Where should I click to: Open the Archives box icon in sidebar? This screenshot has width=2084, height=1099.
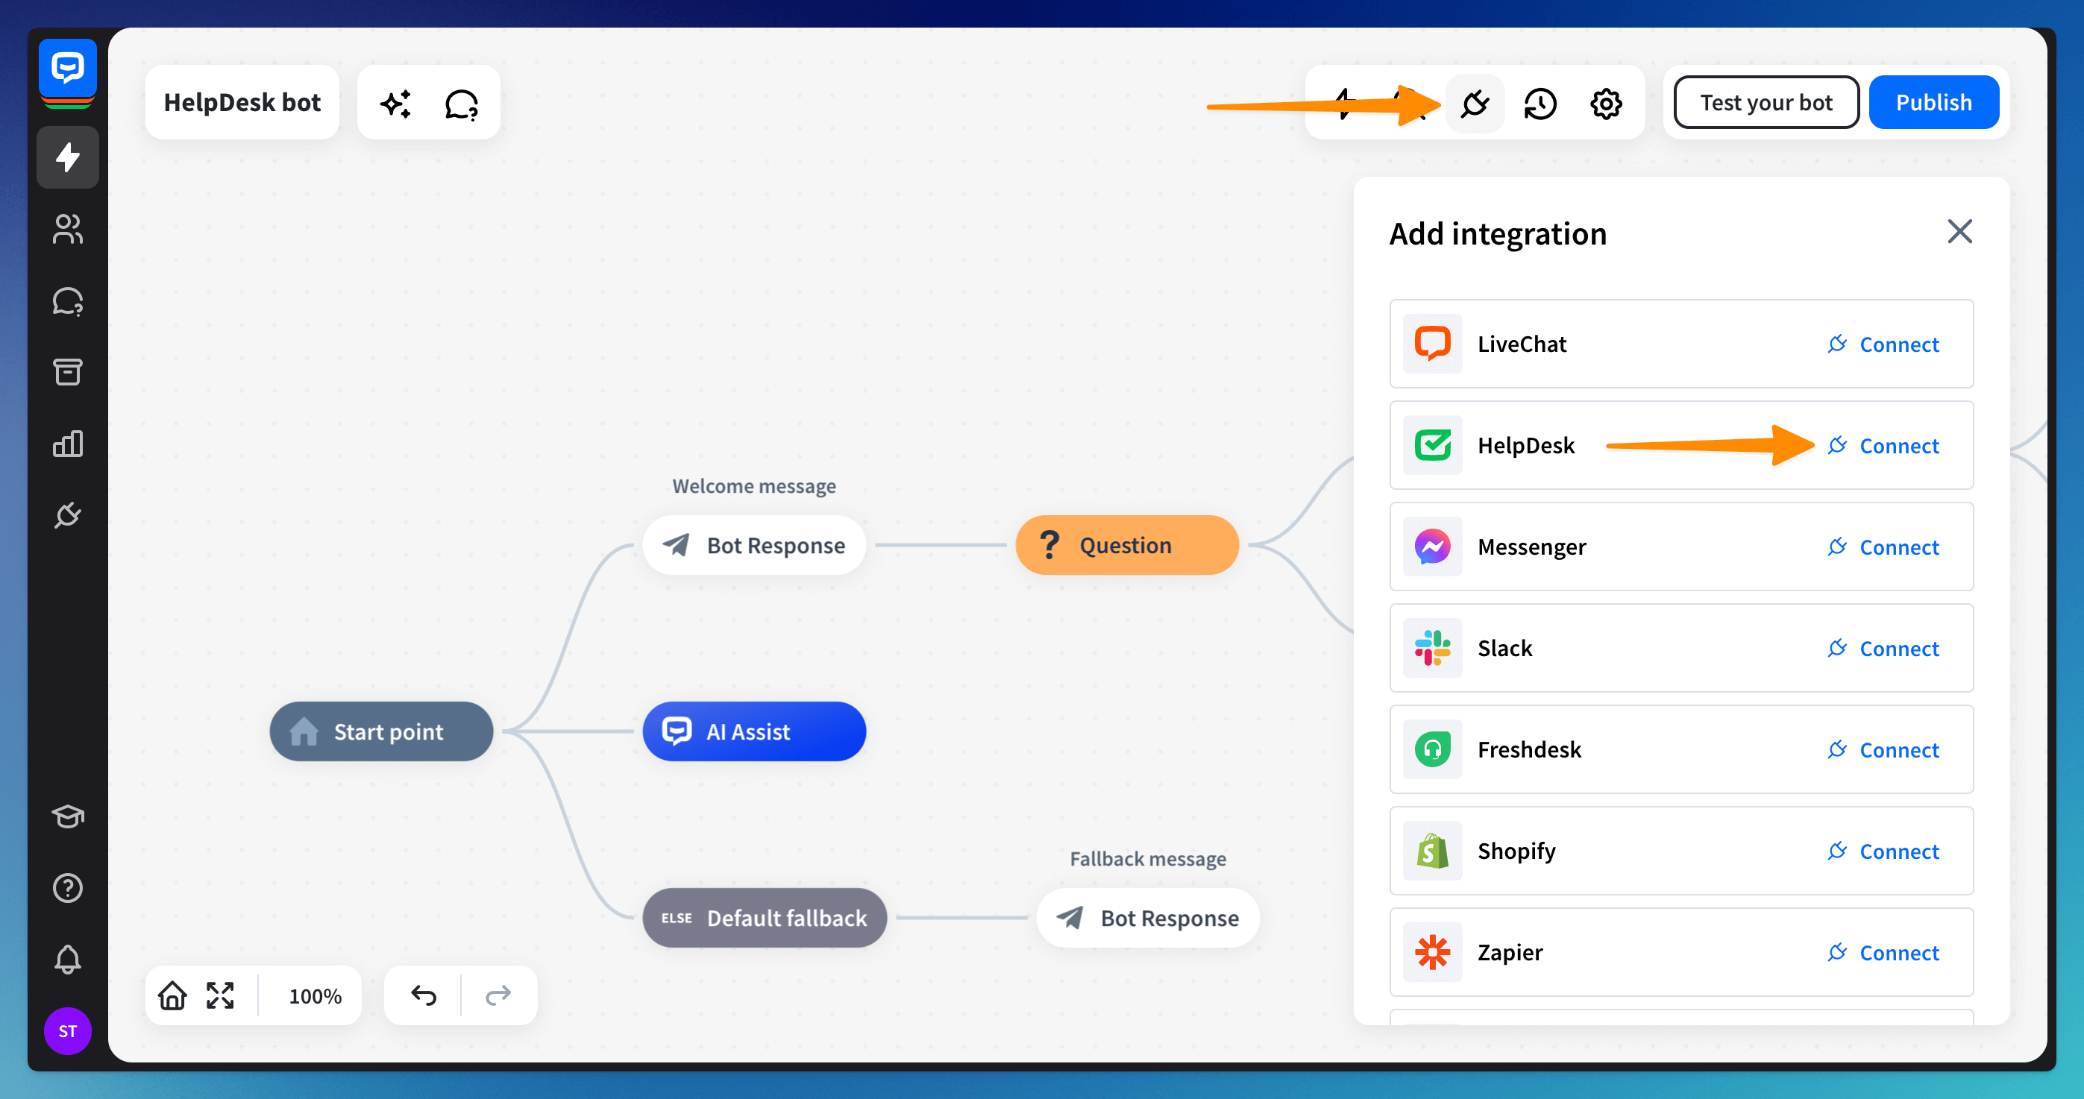(67, 372)
